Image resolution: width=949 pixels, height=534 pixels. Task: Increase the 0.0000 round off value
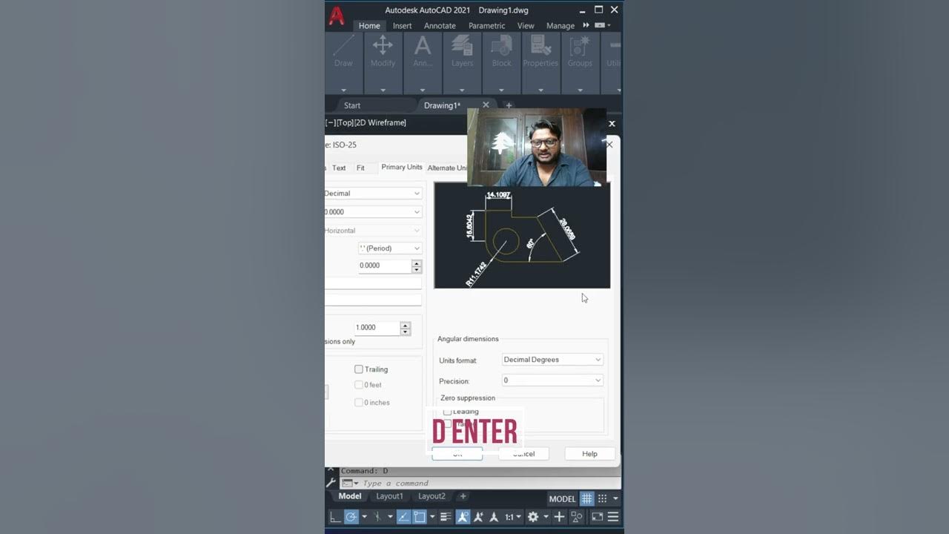pos(417,263)
